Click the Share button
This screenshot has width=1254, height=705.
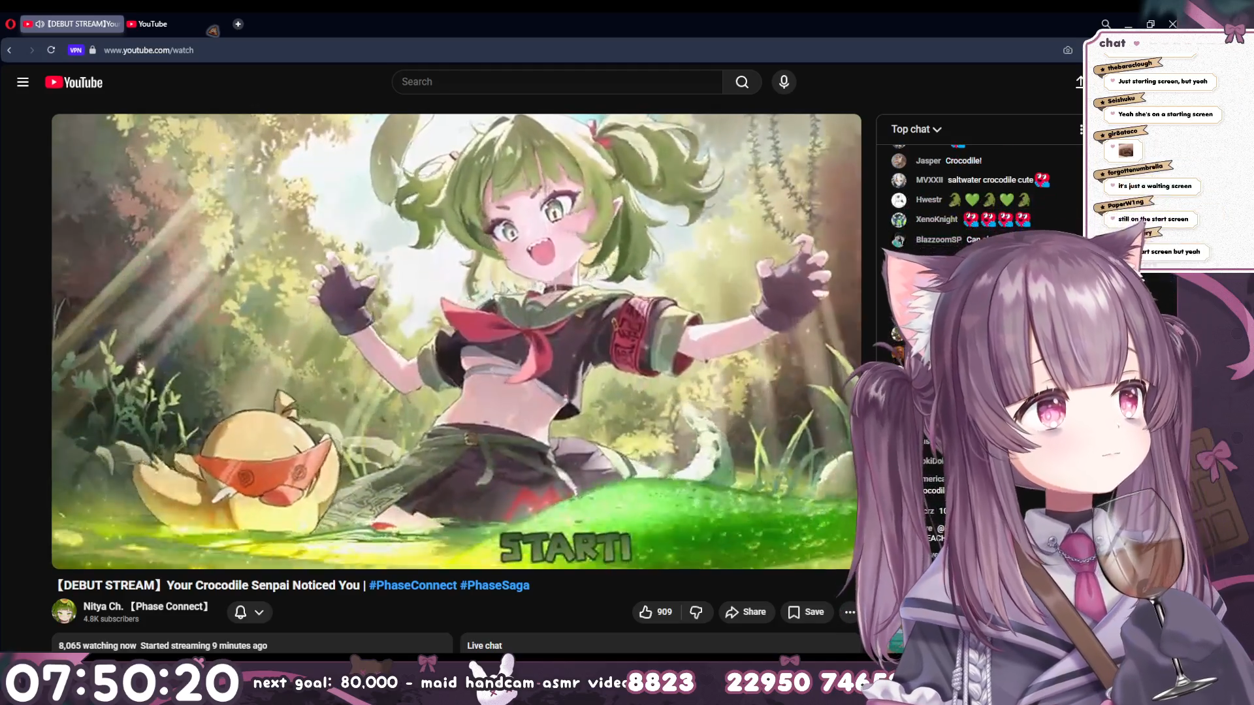coord(745,612)
